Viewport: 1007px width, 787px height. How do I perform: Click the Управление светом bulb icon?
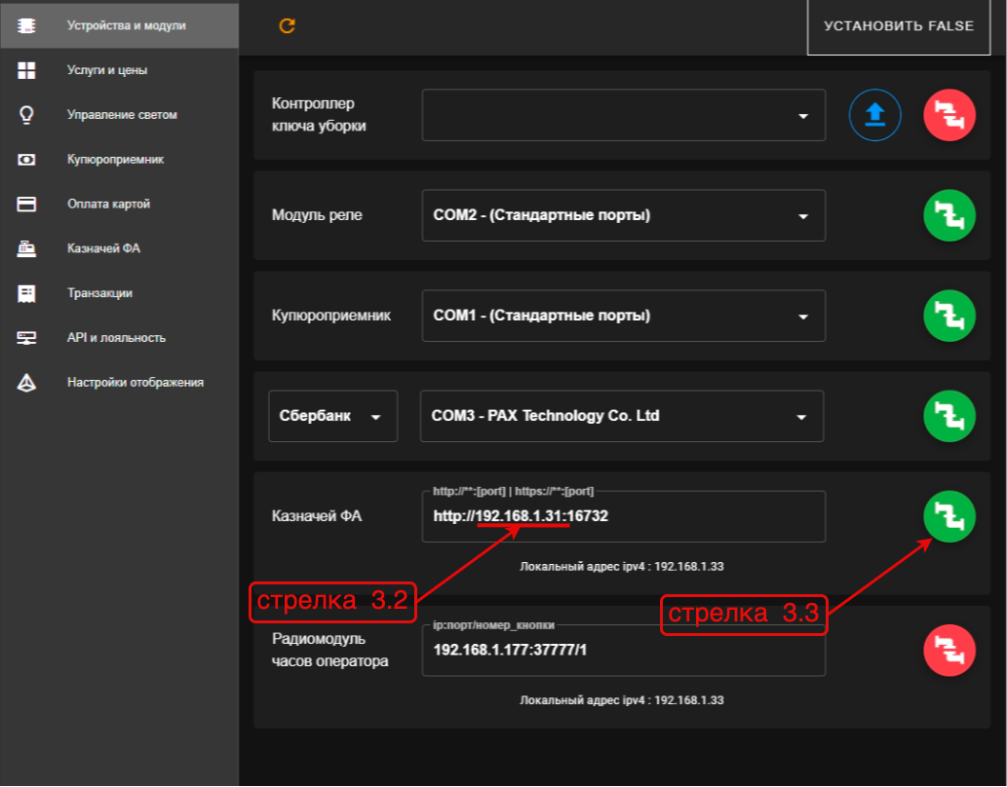(26, 115)
